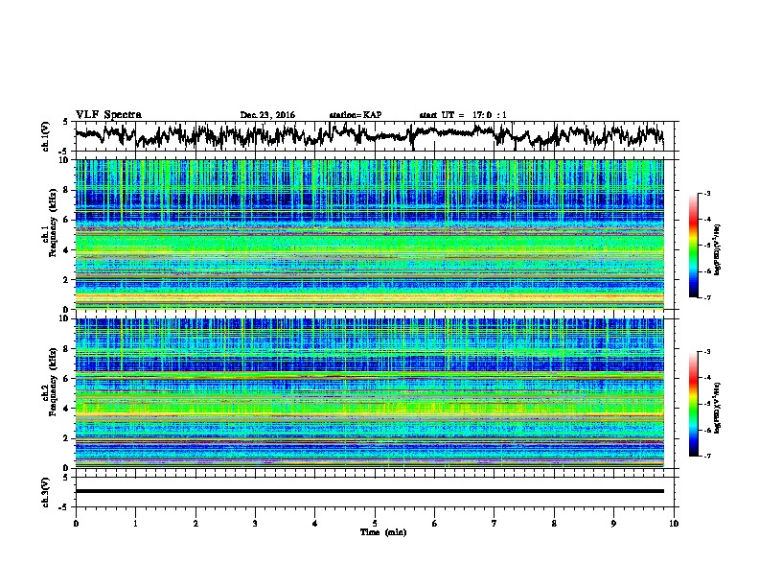The width and height of the screenshot is (759, 587).
Task: Click the "3" tick on time axis
Action: [x=255, y=524]
